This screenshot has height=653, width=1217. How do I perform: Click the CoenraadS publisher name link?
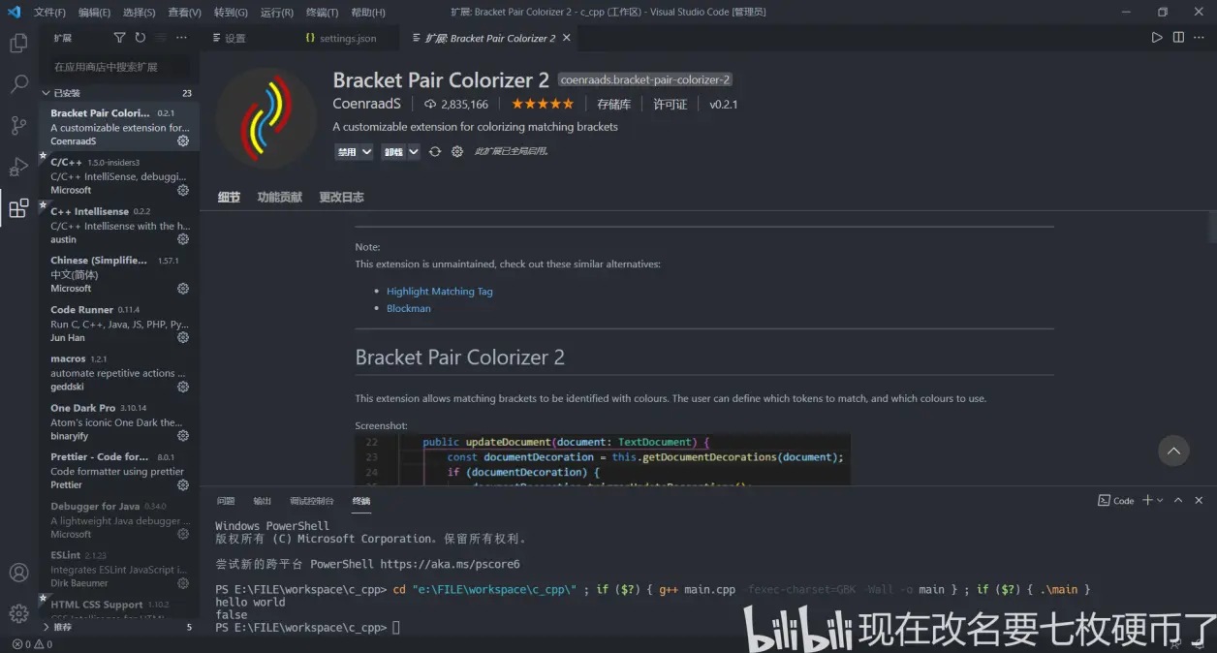tap(366, 104)
